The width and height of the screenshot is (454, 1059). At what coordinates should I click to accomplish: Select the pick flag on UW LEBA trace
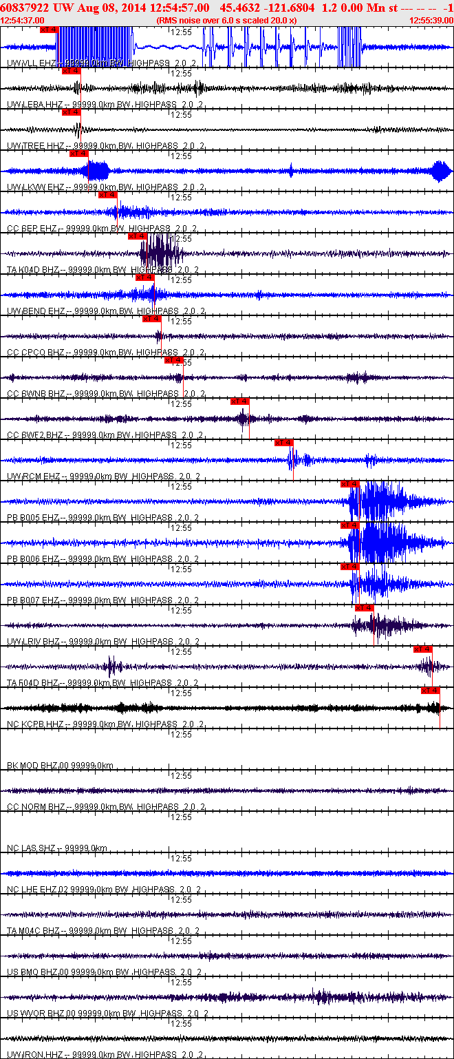(x=72, y=71)
